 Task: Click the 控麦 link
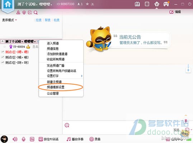[39, 20]
